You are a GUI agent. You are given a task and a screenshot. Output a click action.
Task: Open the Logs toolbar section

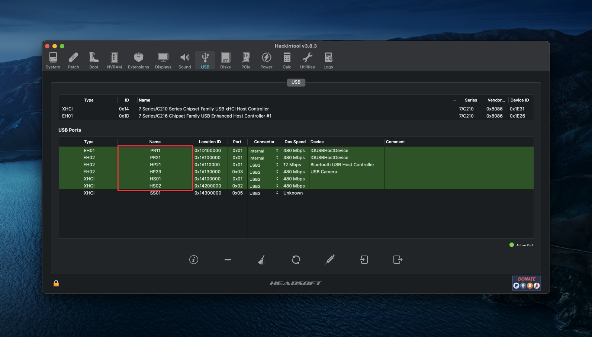tap(328, 61)
